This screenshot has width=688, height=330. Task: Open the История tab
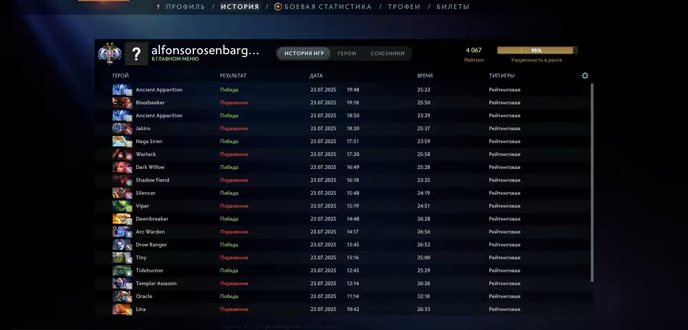pyautogui.click(x=240, y=7)
